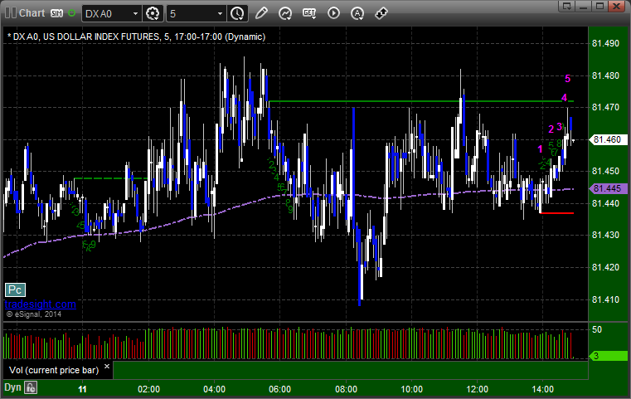Expand the interval 5 dropdown
The width and height of the screenshot is (631, 399).
tap(219, 13)
